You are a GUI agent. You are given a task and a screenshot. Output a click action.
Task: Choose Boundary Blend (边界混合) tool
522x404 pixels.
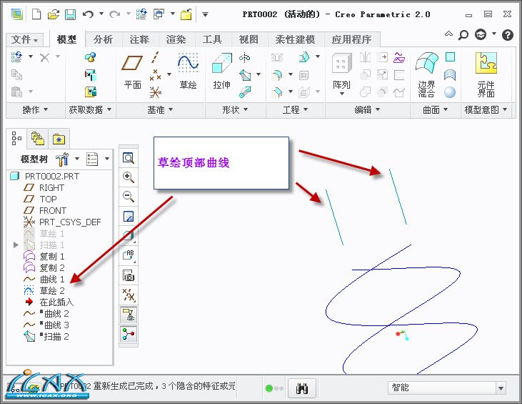[427, 74]
